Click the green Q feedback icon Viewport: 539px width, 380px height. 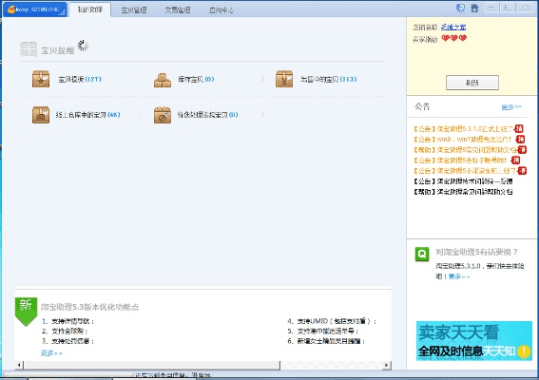(422, 255)
